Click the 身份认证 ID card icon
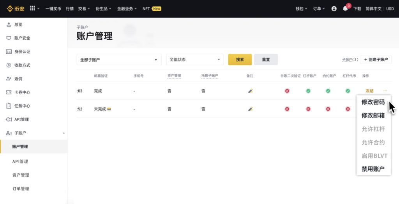 (x=9, y=51)
